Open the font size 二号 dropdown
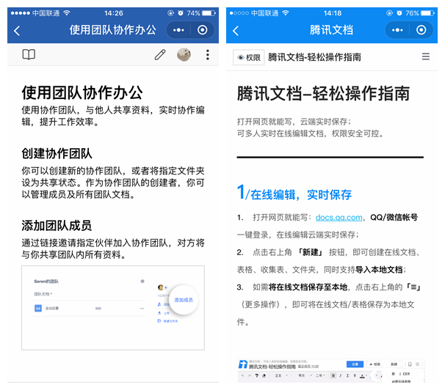This screenshot has height=390, width=445. [320, 375]
